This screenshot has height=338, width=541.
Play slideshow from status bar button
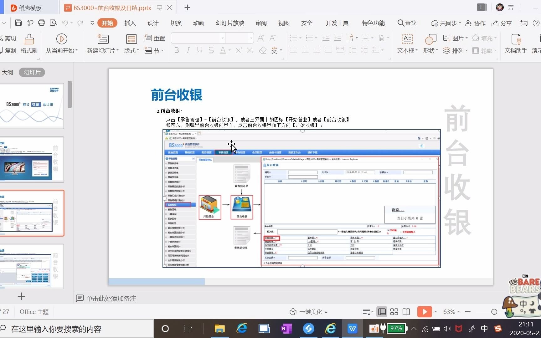tap(424, 312)
